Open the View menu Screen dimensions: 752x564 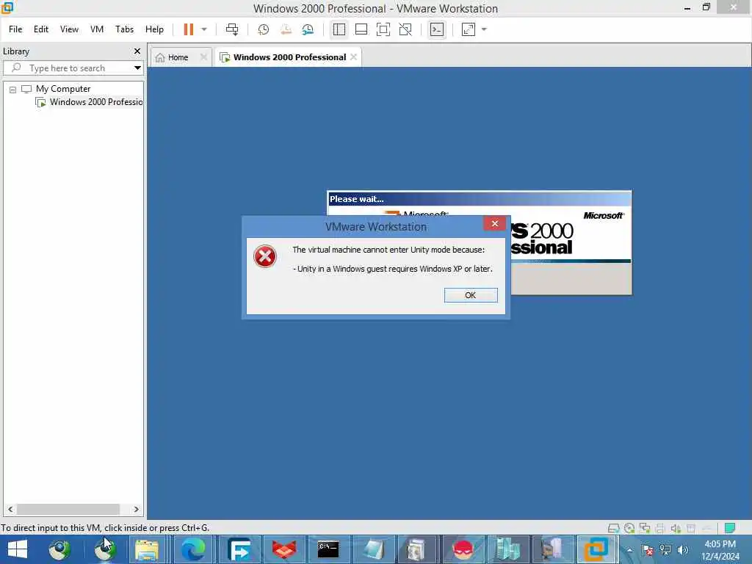[x=69, y=29]
